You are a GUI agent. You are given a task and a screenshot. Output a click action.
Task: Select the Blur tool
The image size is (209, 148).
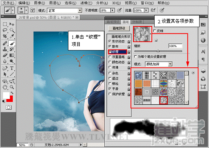coord(5,61)
